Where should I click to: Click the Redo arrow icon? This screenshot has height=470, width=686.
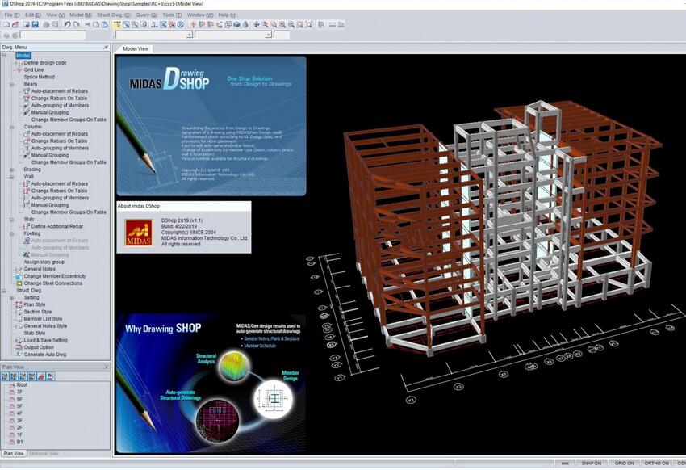[76, 25]
